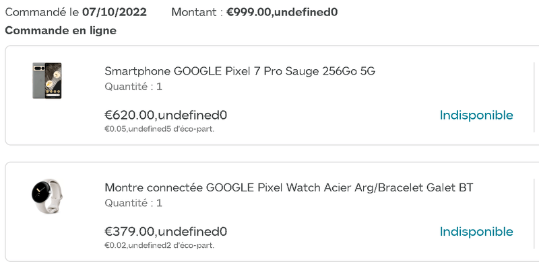Click the Pixel 7 Pro phone thumbnail
This screenshot has height=270, width=539.
click(x=47, y=81)
